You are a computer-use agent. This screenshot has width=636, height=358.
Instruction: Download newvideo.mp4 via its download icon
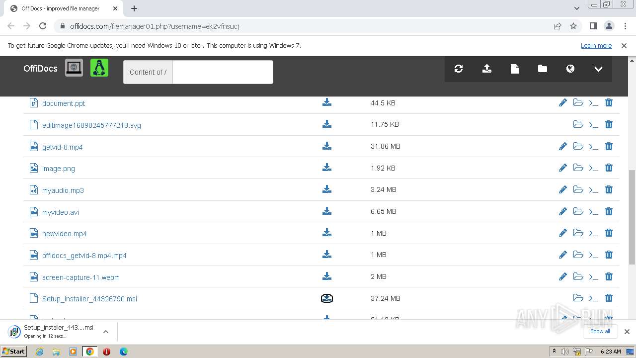[x=327, y=233]
